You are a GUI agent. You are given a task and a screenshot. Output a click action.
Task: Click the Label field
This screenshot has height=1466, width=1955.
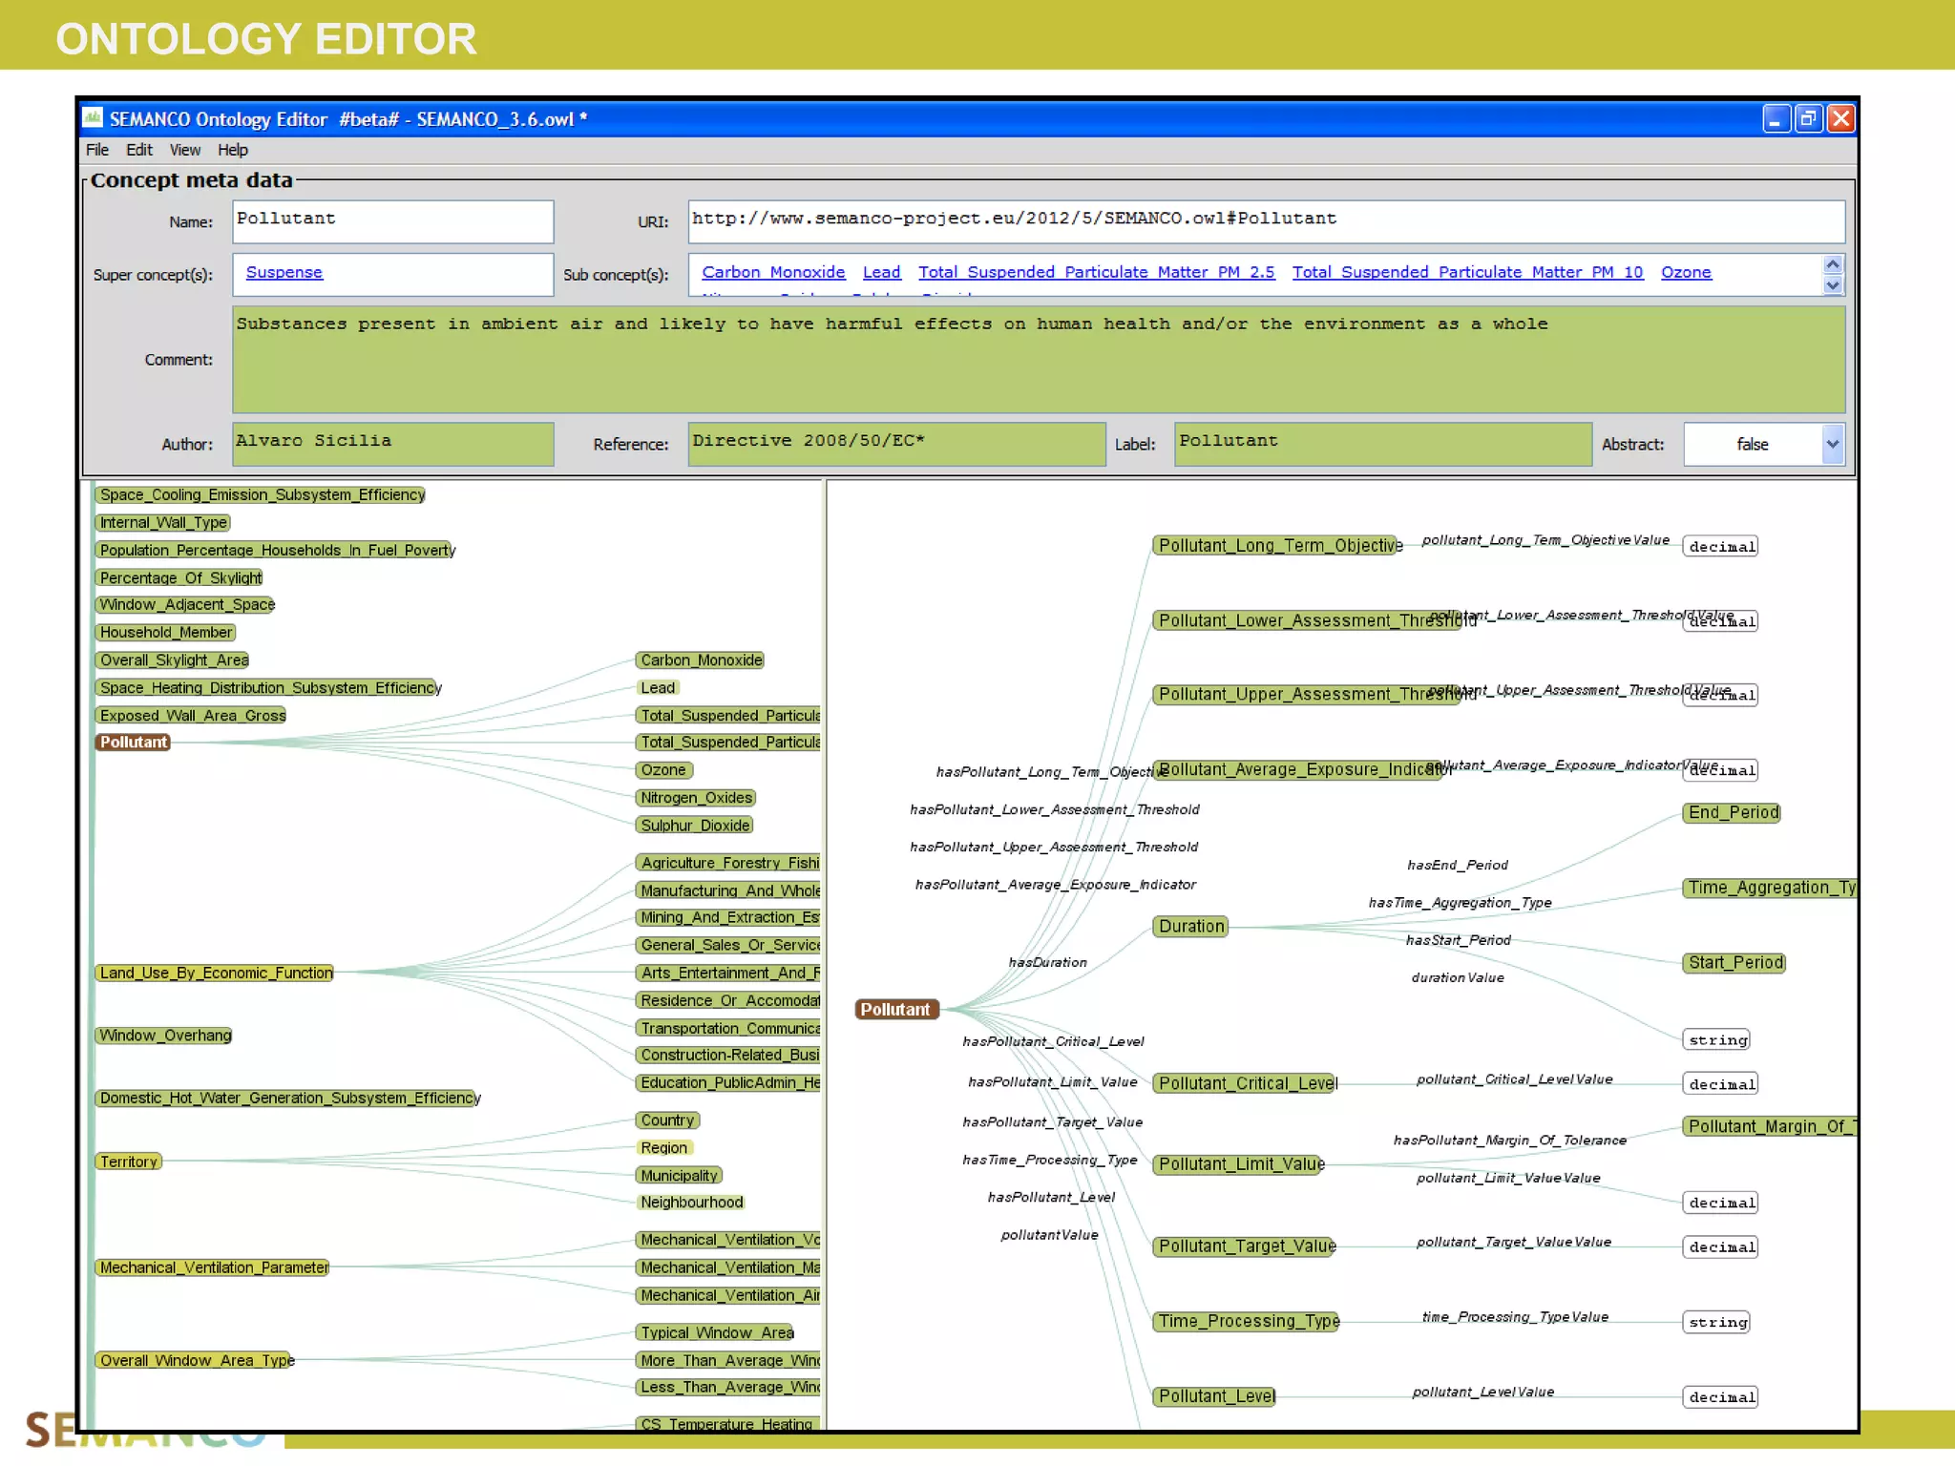[1382, 444]
